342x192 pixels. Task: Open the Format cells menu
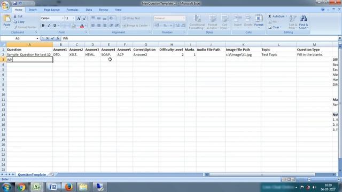pyautogui.click(x=259, y=22)
